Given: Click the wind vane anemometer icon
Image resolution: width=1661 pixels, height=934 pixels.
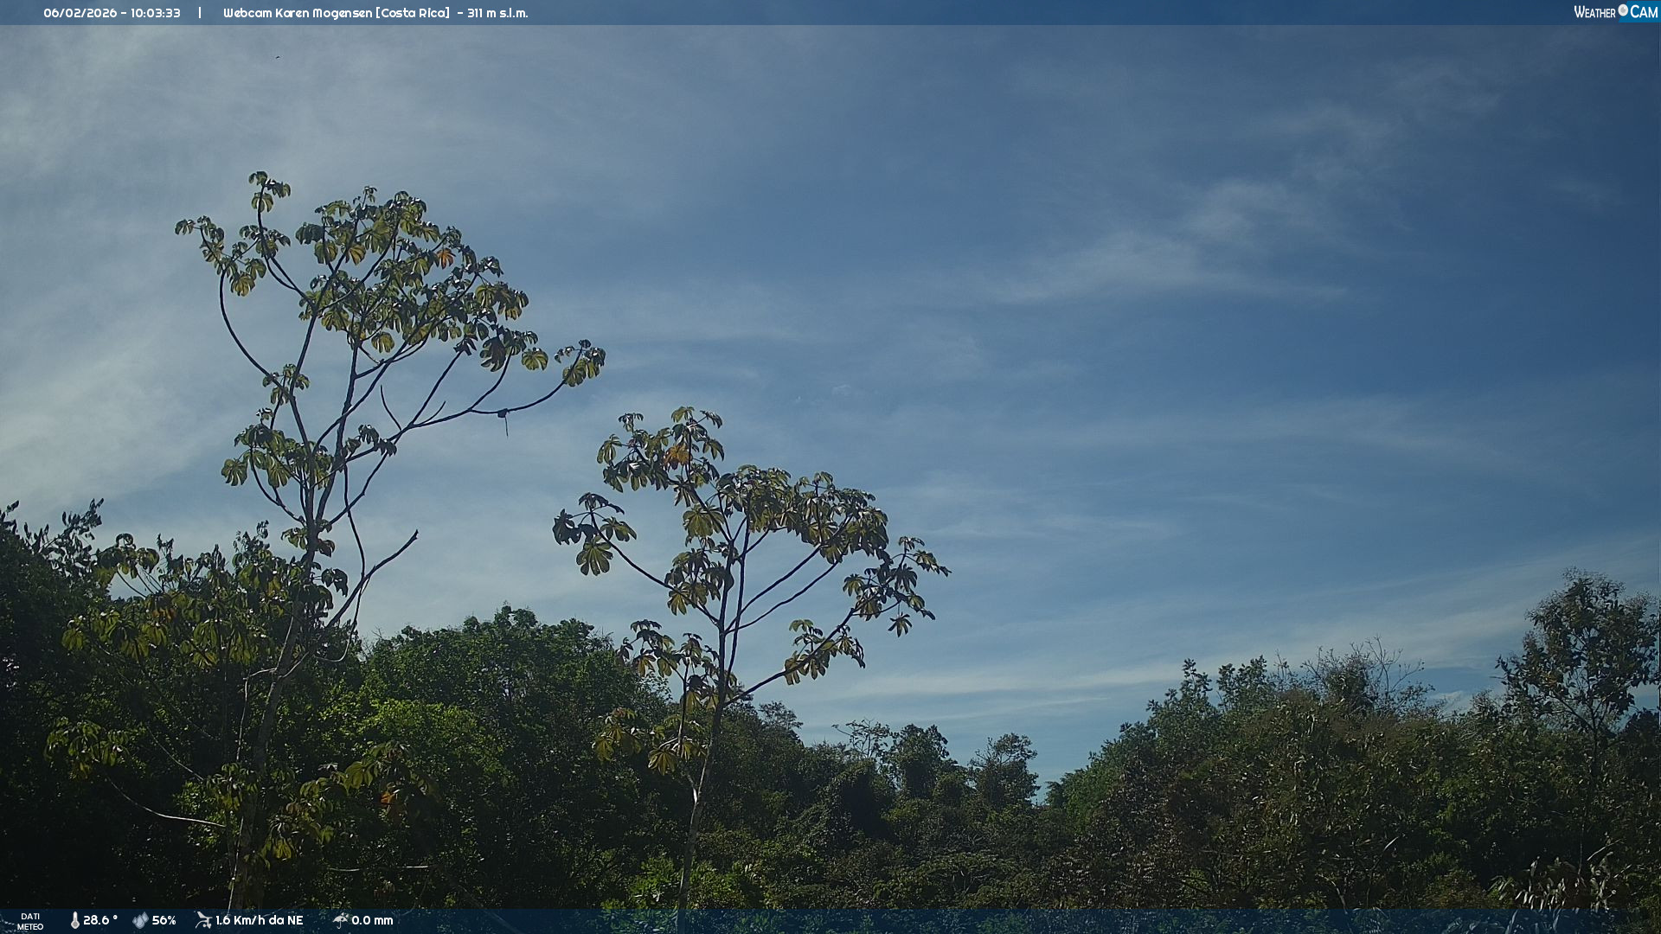Looking at the screenshot, I should 203,920.
